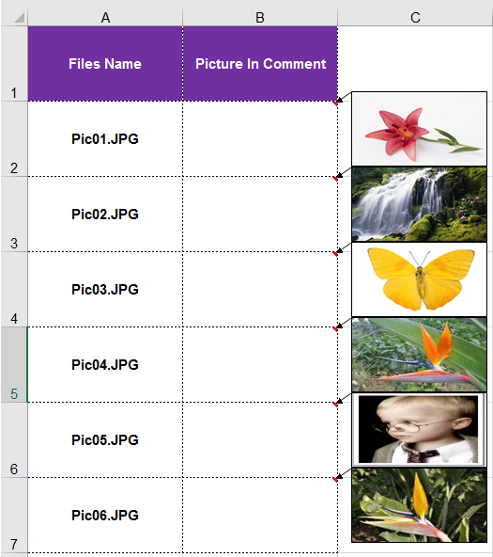Select row 3 header
The height and width of the screenshot is (557, 493).
pos(14,215)
